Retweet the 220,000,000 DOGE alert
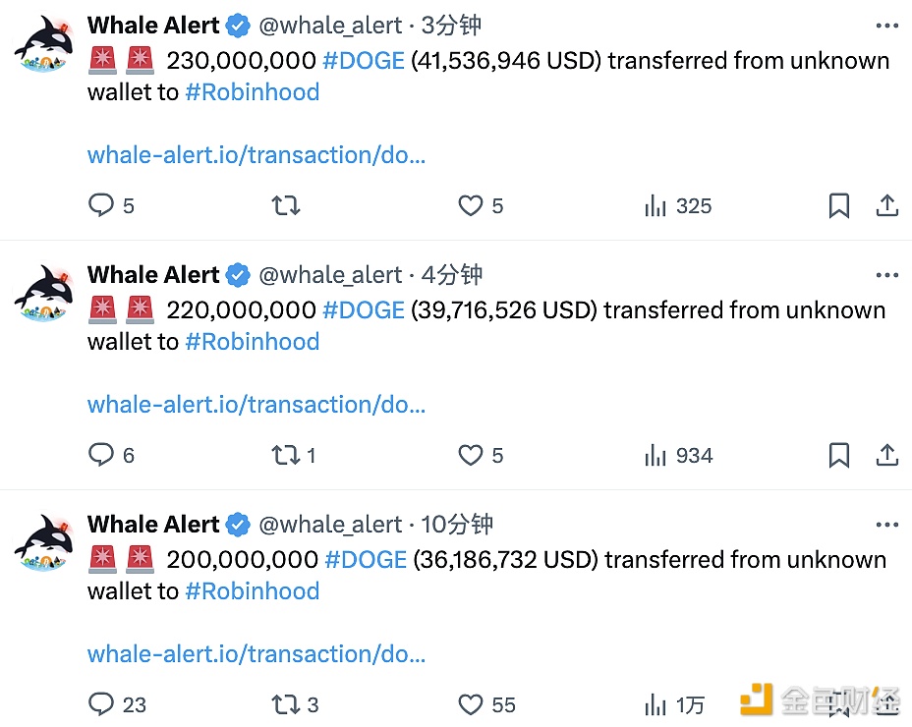912x727 pixels. click(286, 455)
